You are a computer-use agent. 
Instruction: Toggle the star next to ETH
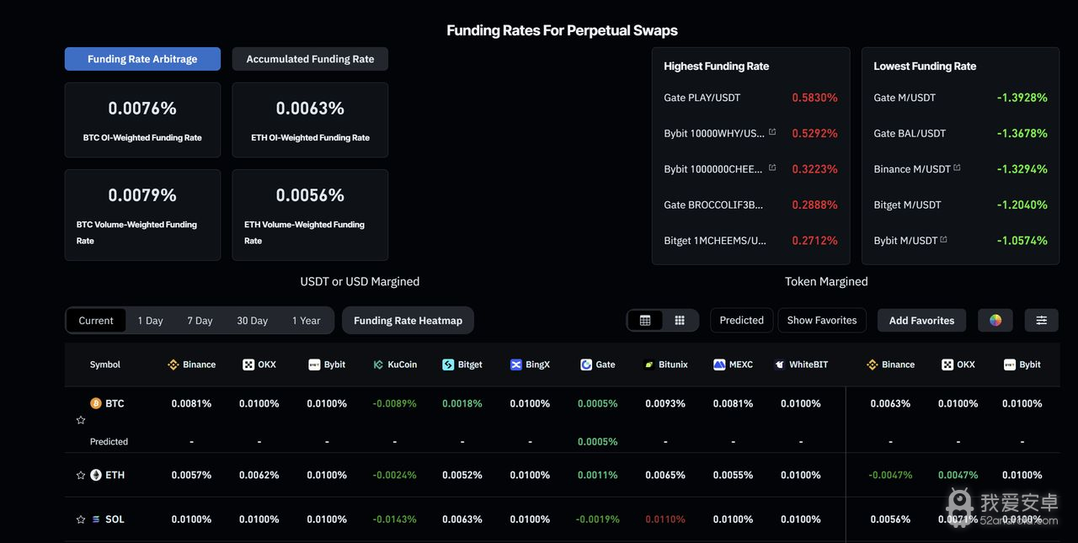[81, 476]
